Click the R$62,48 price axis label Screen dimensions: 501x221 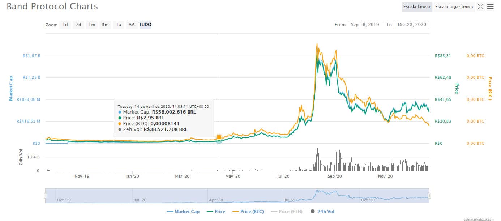click(443, 78)
